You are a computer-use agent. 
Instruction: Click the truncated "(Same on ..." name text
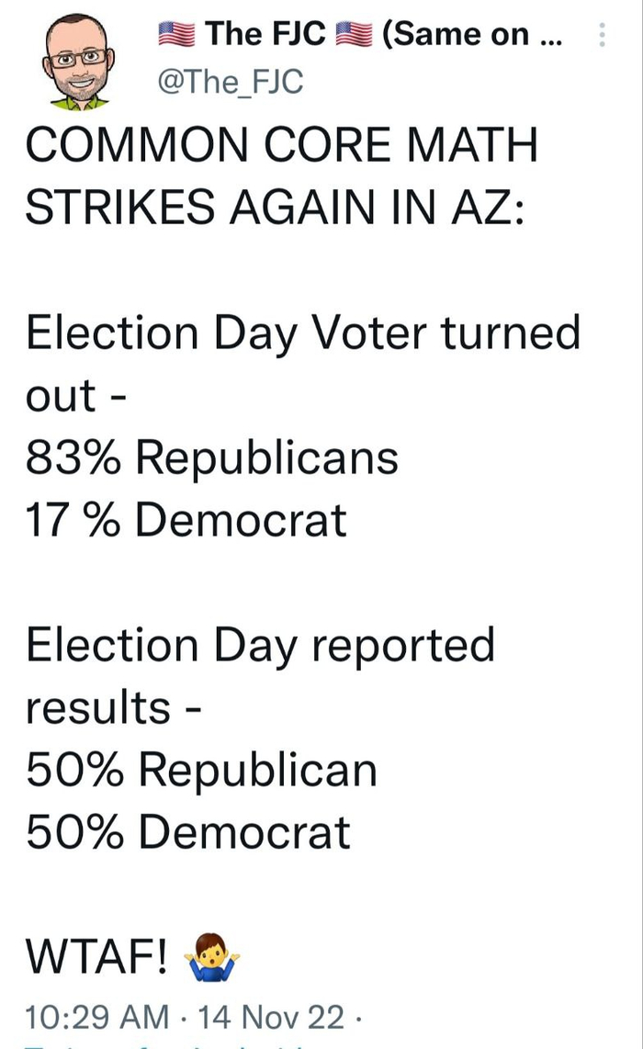coord(472,35)
